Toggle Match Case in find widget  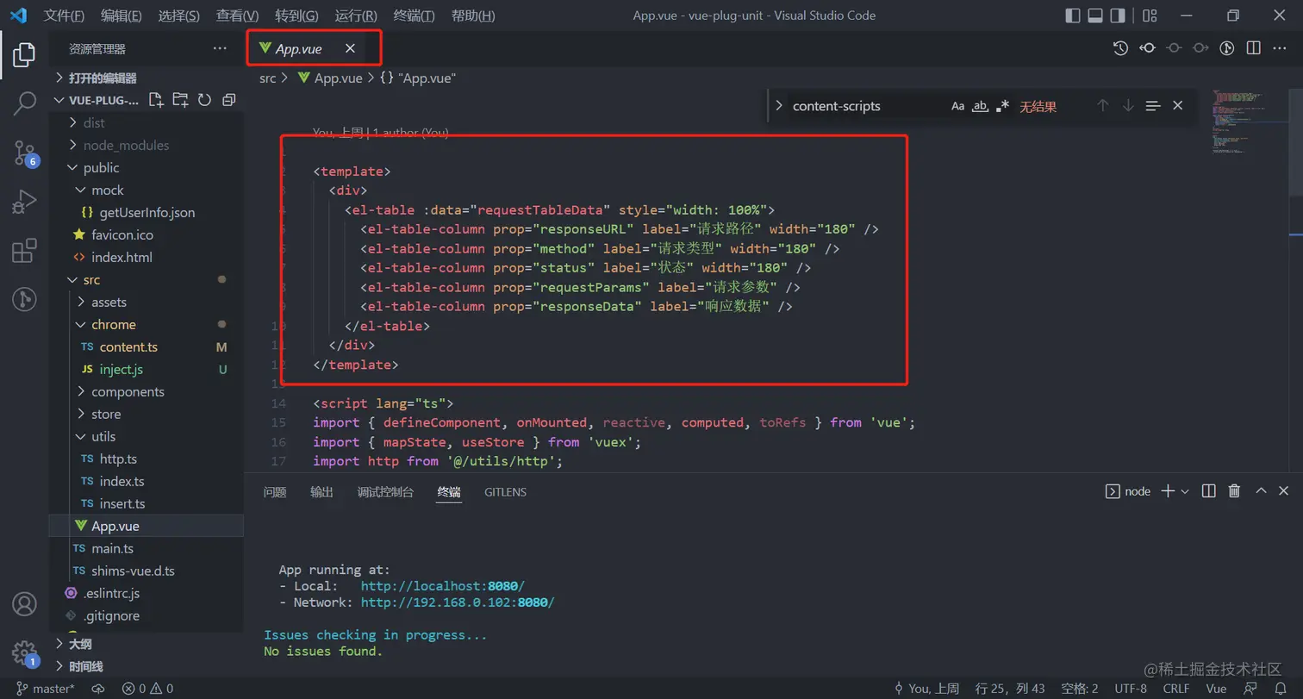click(x=957, y=106)
